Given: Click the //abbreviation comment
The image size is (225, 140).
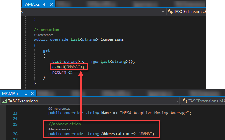Looking at the screenshot, I should pyautogui.click(x=64, y=124).
